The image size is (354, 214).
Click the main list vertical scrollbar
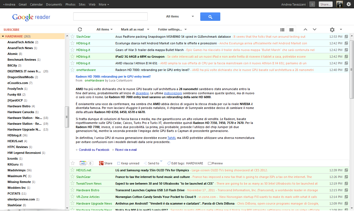(x=352, y=69)
